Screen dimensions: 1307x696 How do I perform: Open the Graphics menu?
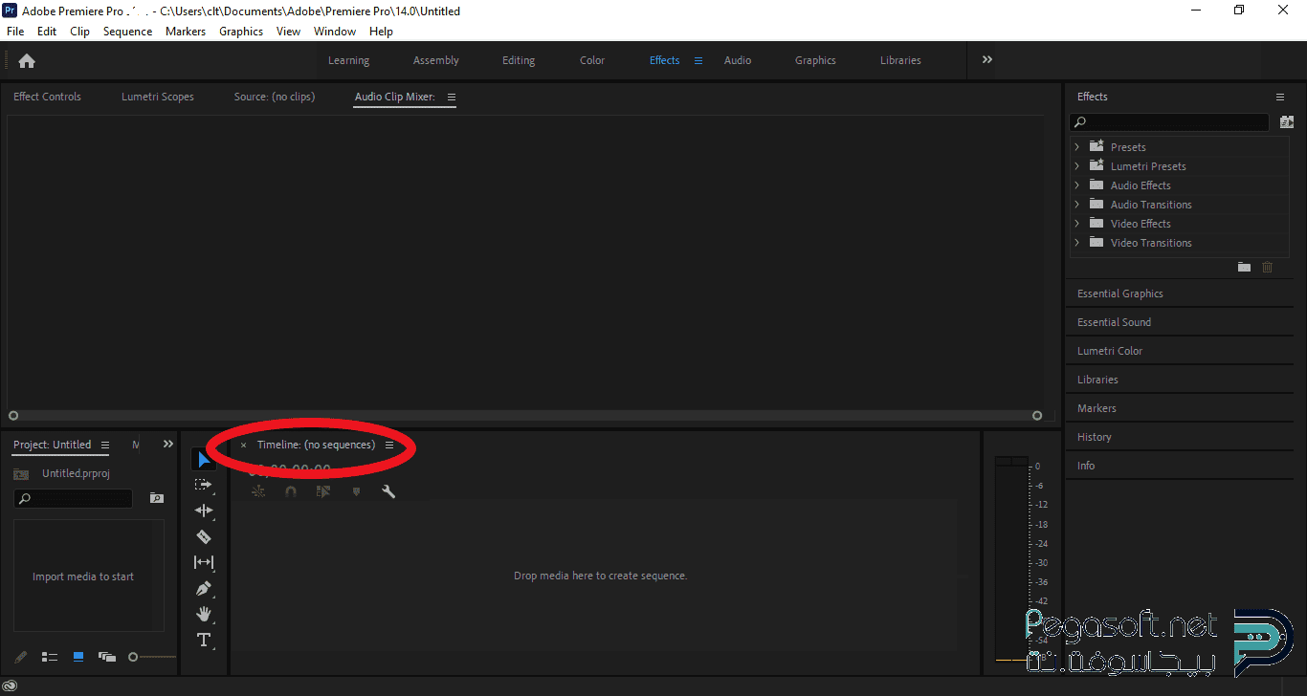point(241,32)
